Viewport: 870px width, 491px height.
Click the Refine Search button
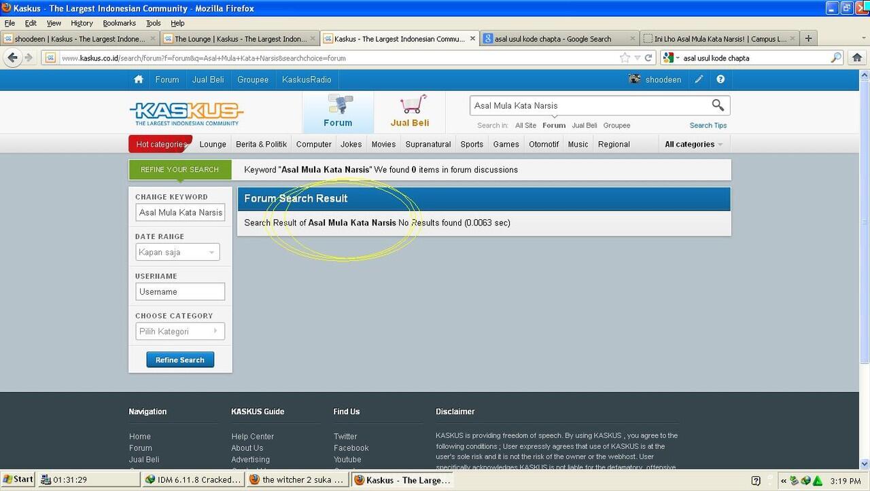click(180, 360)
